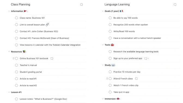The width and height of the screenshot is (183, 103).
Task: Open Language Learning project comments icon
Action: pos(175,5)
